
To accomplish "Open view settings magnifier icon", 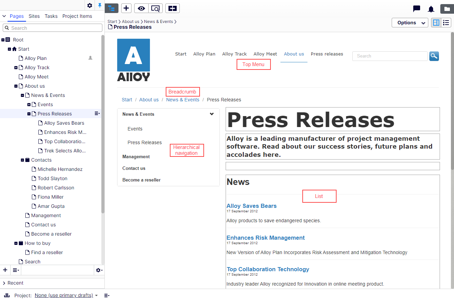I will [155, 8].
